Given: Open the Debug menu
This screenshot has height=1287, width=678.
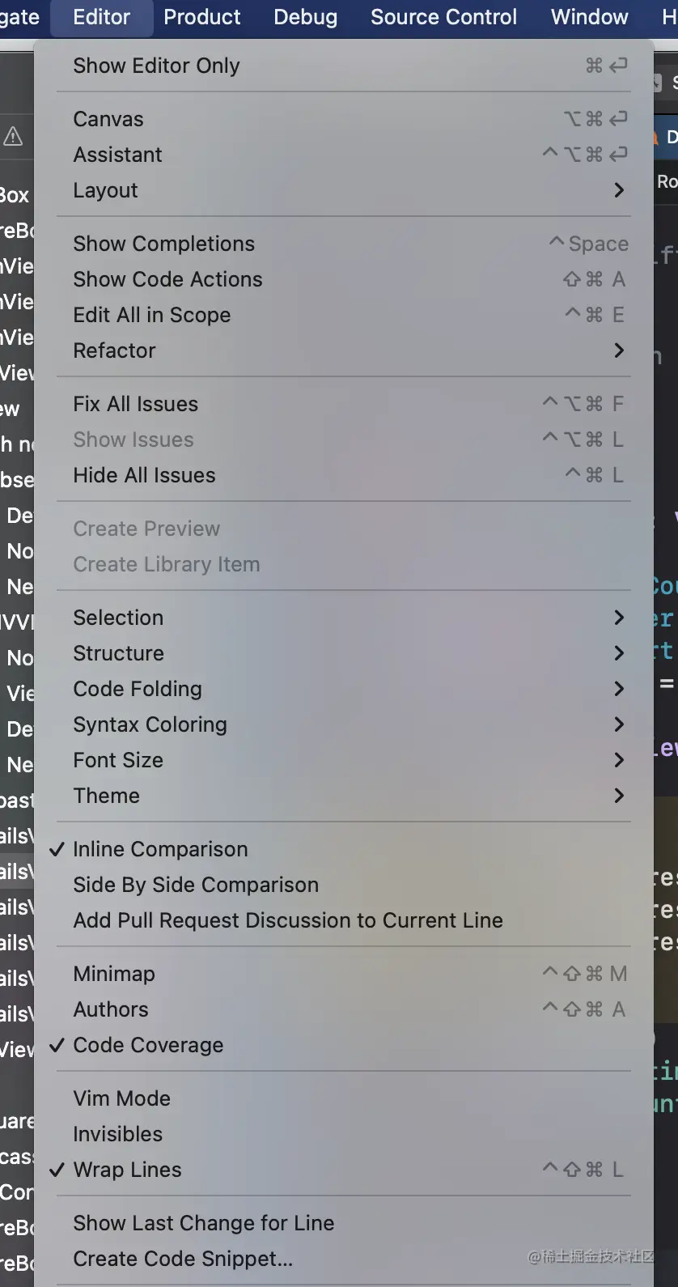Looking at the screenshot, I should 305,17.
